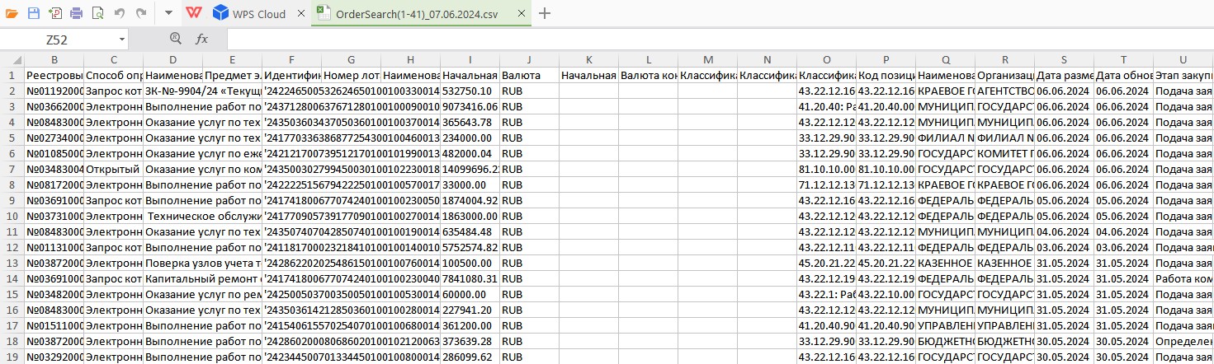Select column O header

point(826,59)
